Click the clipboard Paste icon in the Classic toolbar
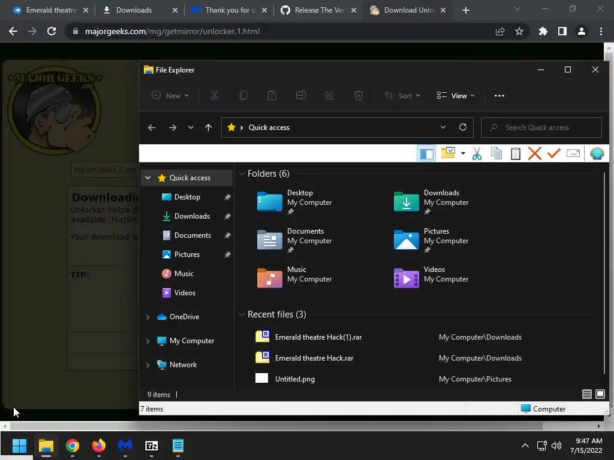Image resolution: width=614 pixels, height=460 pixels. pyautogui.click(x=515, y=153)
